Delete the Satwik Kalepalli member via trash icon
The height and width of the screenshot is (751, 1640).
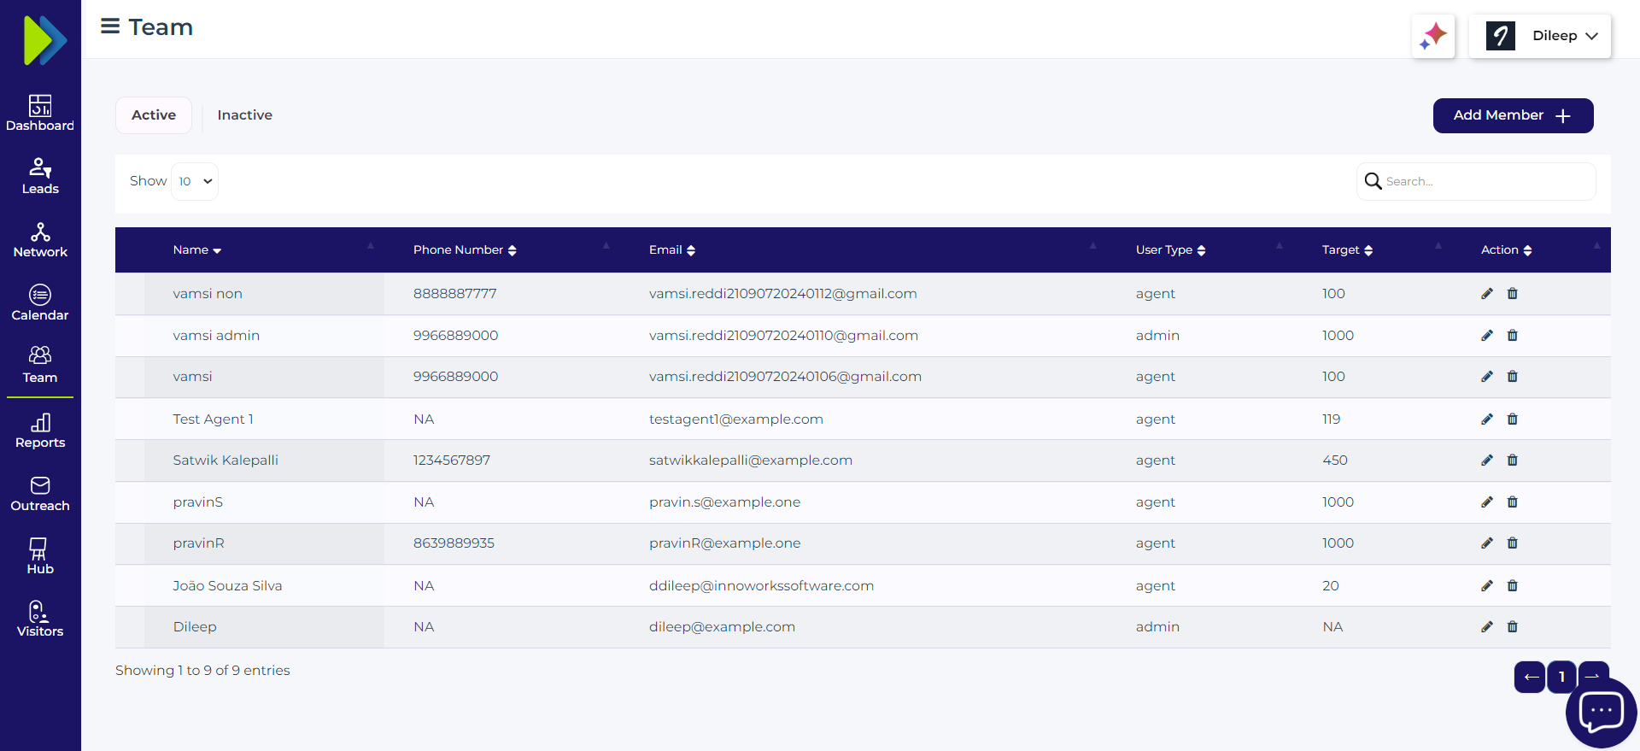point(1512,461)
